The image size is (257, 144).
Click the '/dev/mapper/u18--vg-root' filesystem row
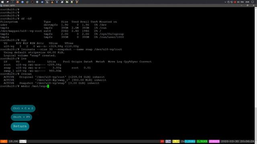click(51, 31)
